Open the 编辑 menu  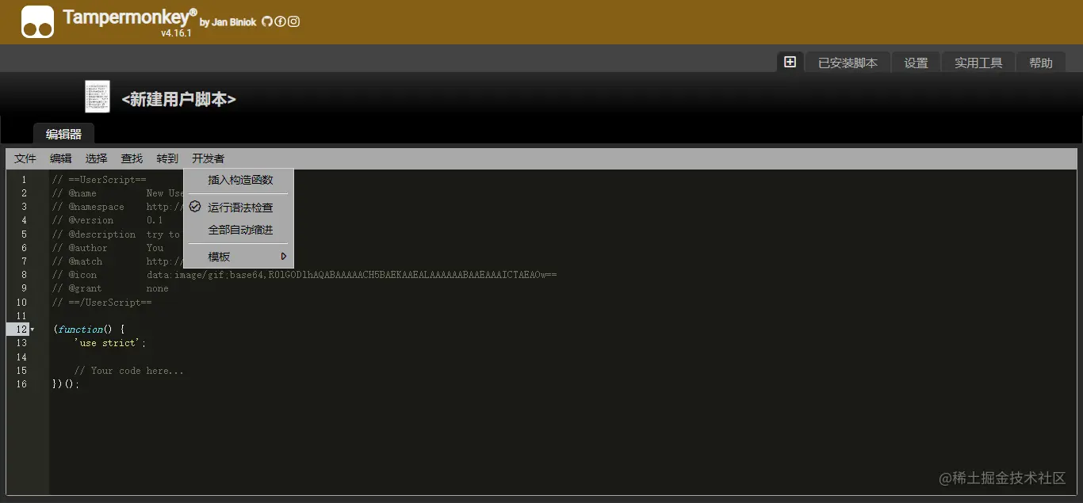point(61,158)
